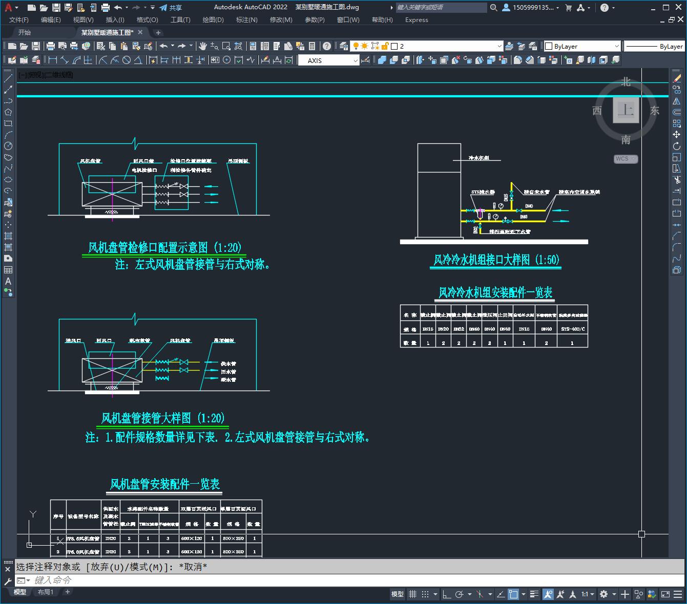Screen dimensions: 687x604
Task: Toggle Ortho mode in the status bar
Action: tap(447, 594)
